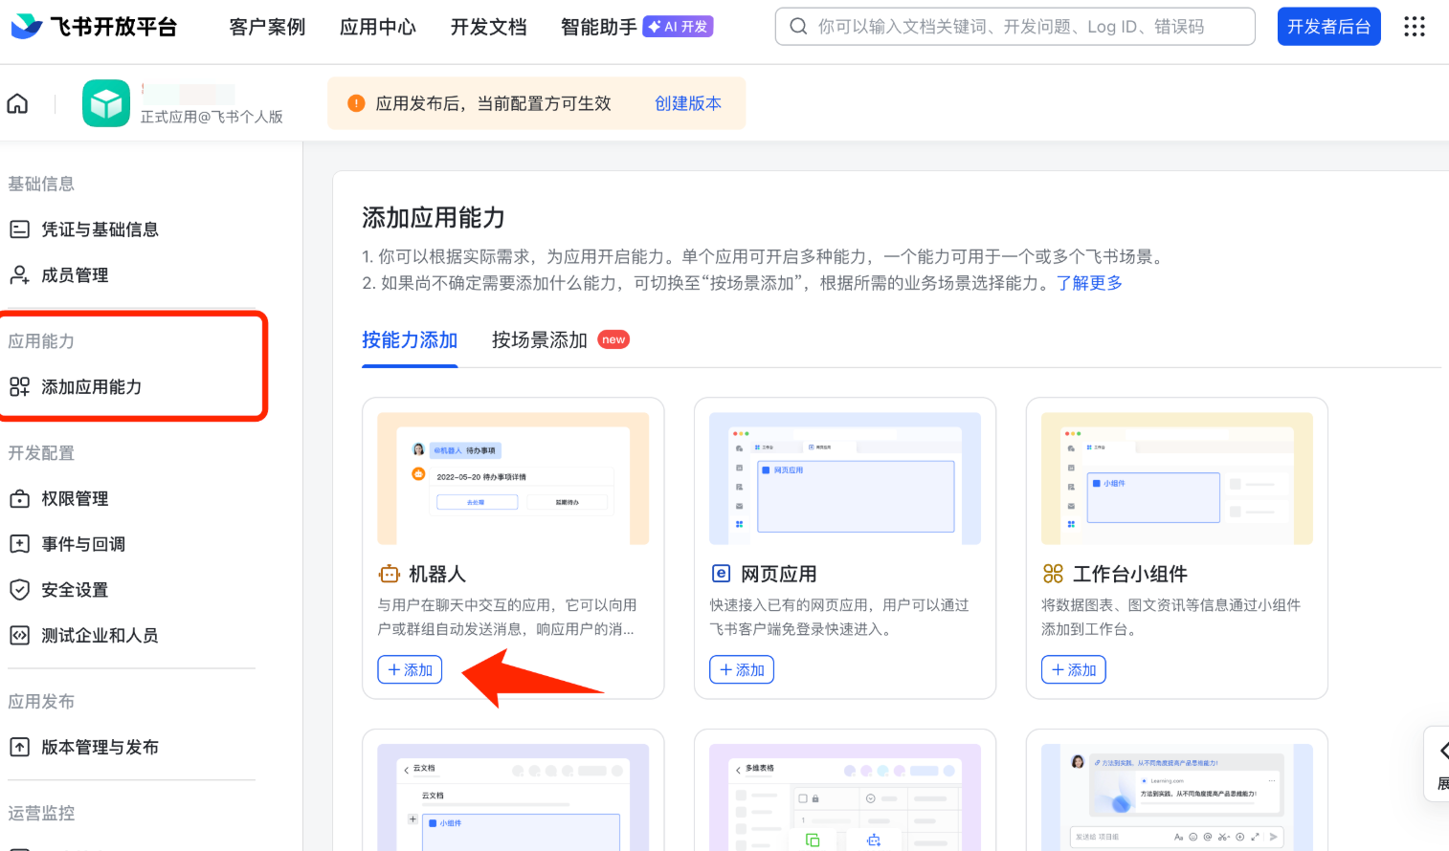The width and height of the screenshot is (1449, 851).
Task: Open the 网页应用 preview thumbnail
Action: [x=845, y=478]
